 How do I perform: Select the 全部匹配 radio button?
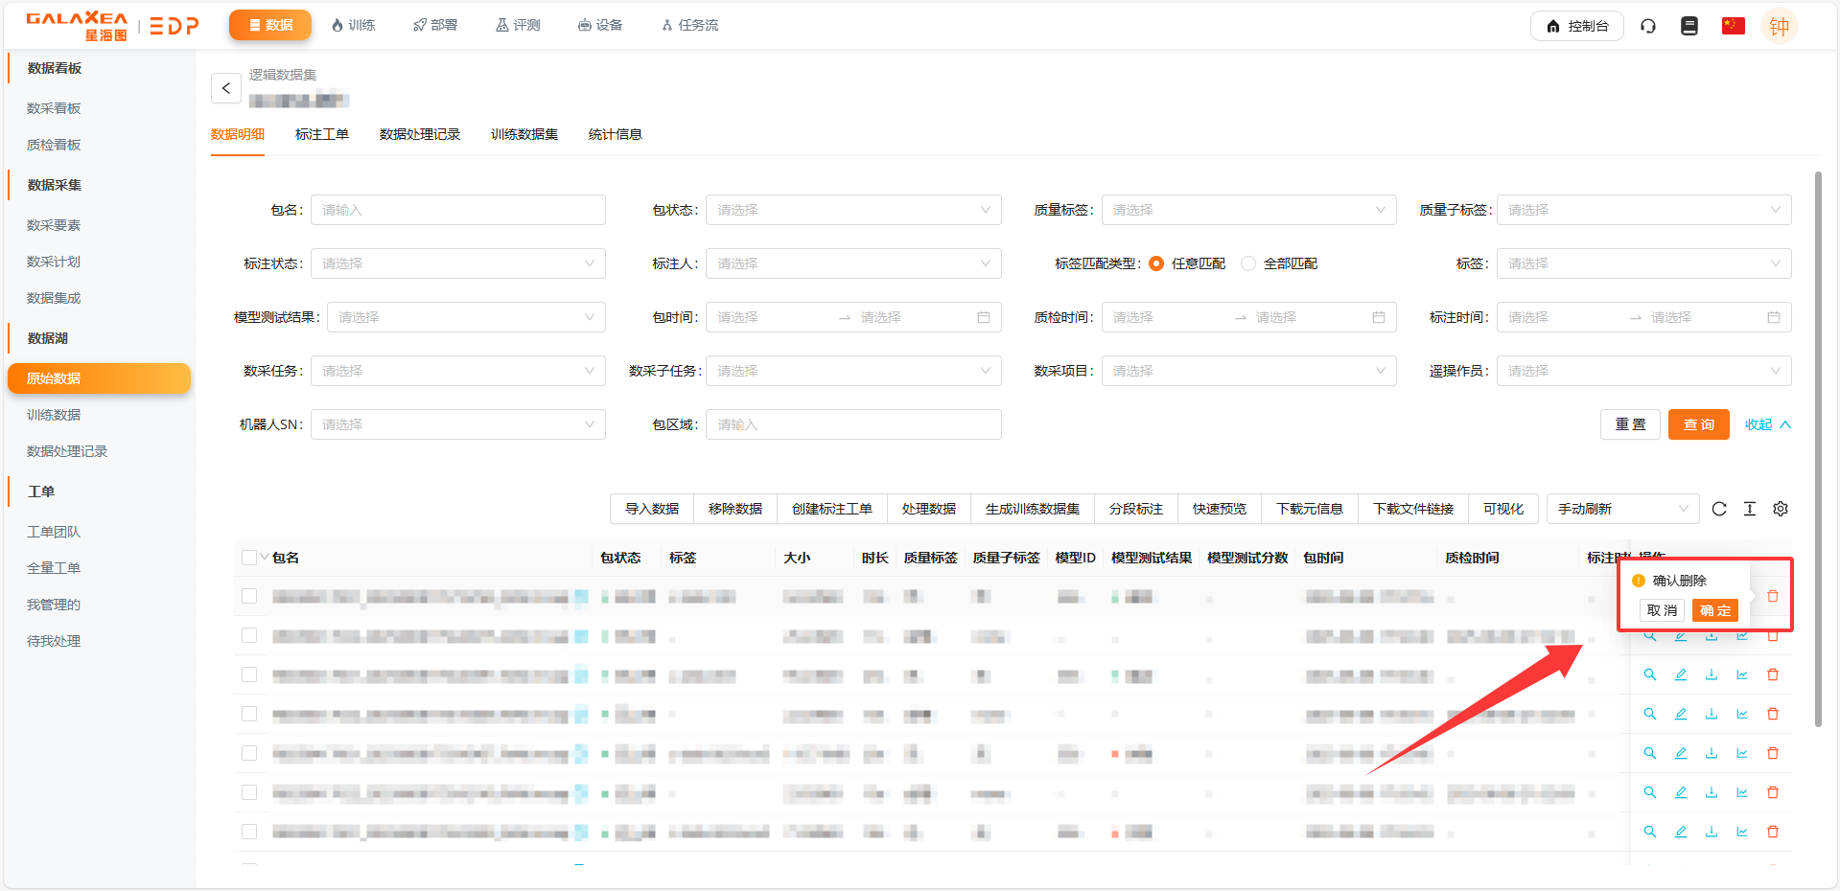pos(1248,263)
